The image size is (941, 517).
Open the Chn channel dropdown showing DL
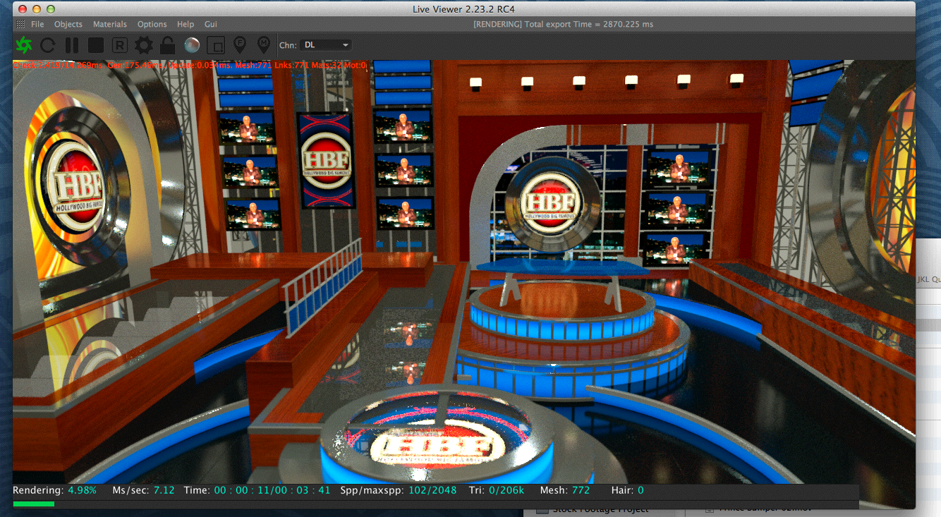(325, 44)
